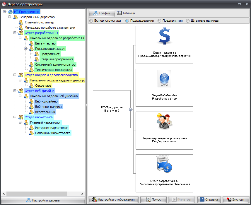The height and width of the screenshot is (205, 251).
Task: Click the person icon next to Секретарь
Action: point(32,86)
